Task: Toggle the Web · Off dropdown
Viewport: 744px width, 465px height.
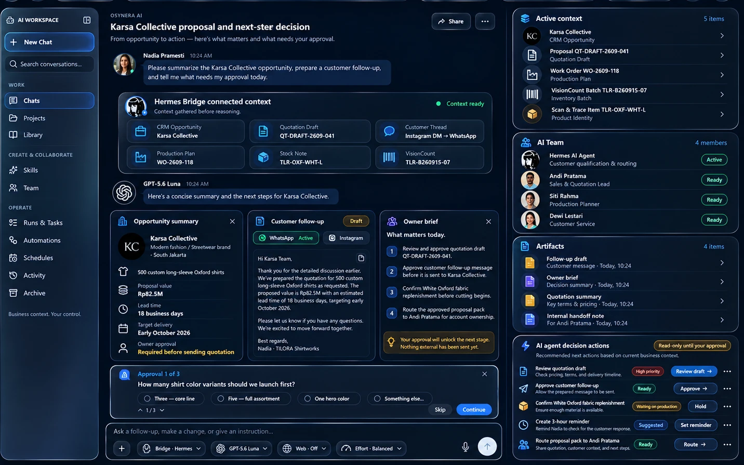Action: point(304,448)
